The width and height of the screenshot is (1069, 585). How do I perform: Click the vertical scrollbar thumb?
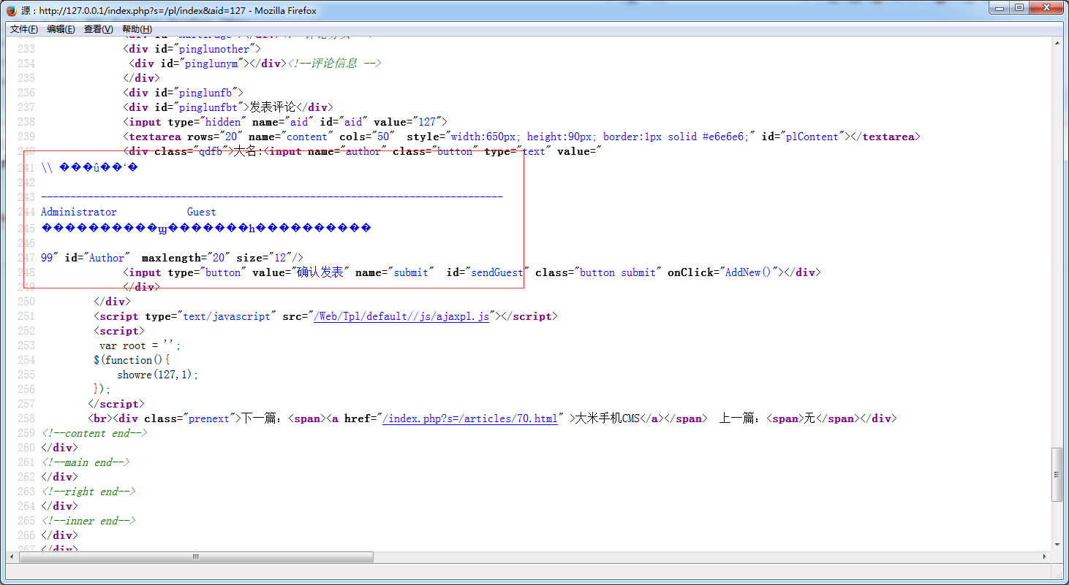pyautogui.click(x=1057, y=475)
